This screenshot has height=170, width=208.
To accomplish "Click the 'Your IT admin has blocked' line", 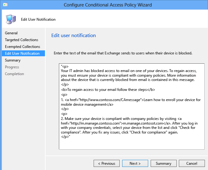I will point(130,71).
